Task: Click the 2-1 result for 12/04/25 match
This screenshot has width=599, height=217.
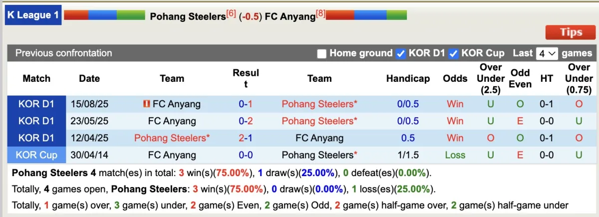Action: pos(246,138)
